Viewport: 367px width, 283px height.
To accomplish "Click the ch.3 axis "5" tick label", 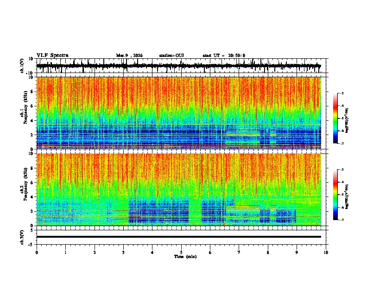I will [x=32, y=230].
